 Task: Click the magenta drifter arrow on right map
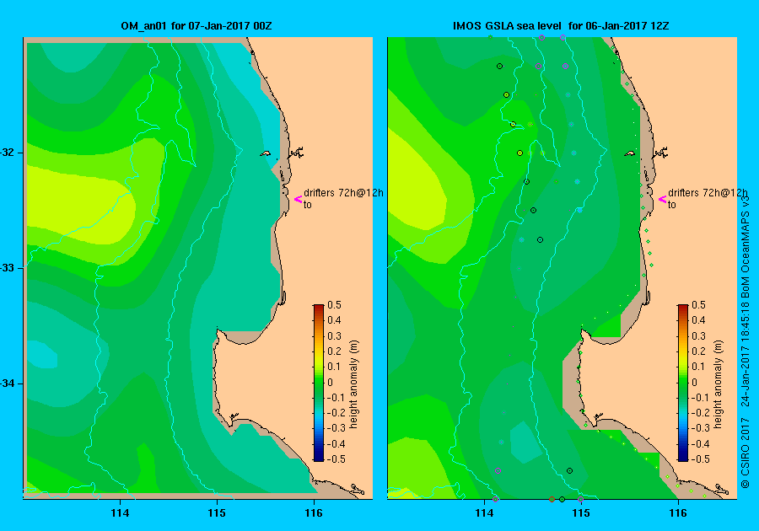pyautogui.click(x=662, y=199)
